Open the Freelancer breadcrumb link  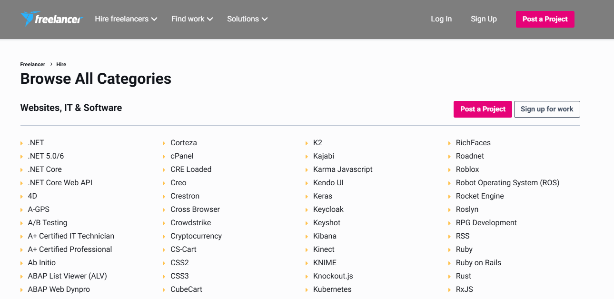tap(32, 64)
